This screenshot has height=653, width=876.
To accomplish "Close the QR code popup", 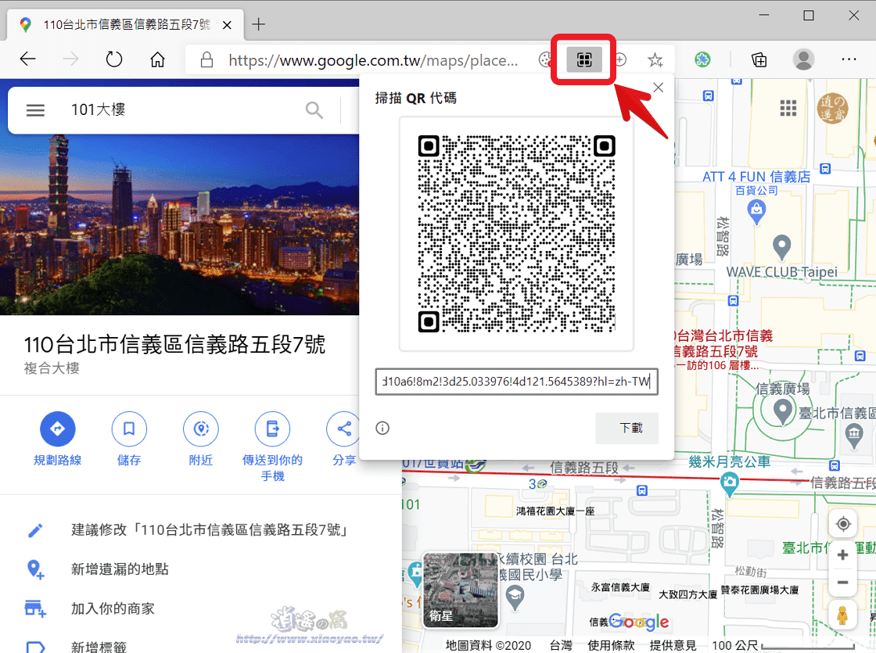I will tap(658, 88).
